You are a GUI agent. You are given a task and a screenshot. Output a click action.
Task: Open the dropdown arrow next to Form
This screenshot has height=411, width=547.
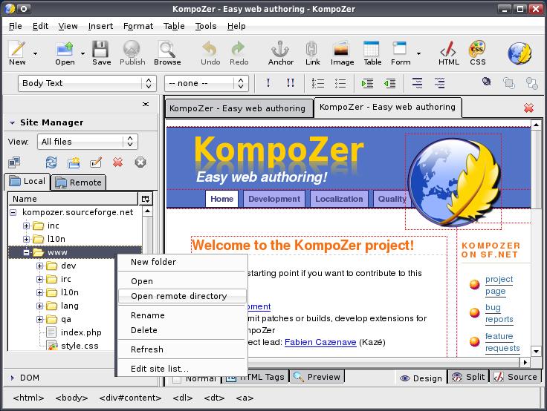(418, 53)
